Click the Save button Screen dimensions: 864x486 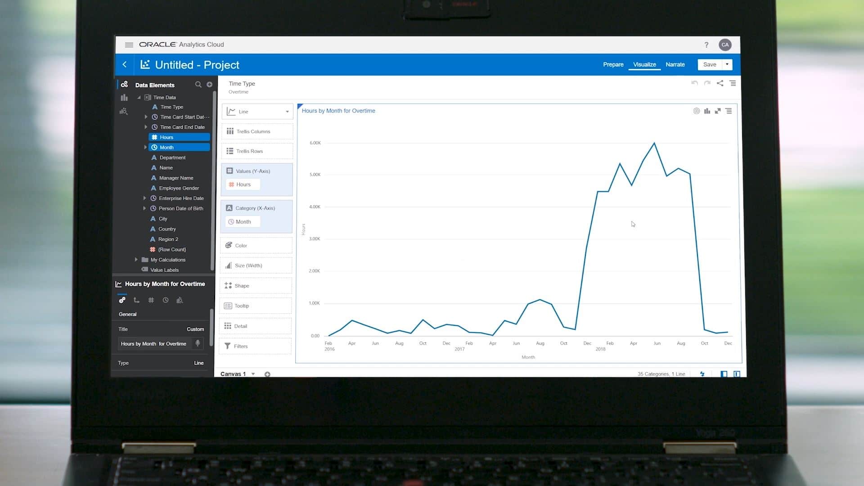click(x=709, y=64)
